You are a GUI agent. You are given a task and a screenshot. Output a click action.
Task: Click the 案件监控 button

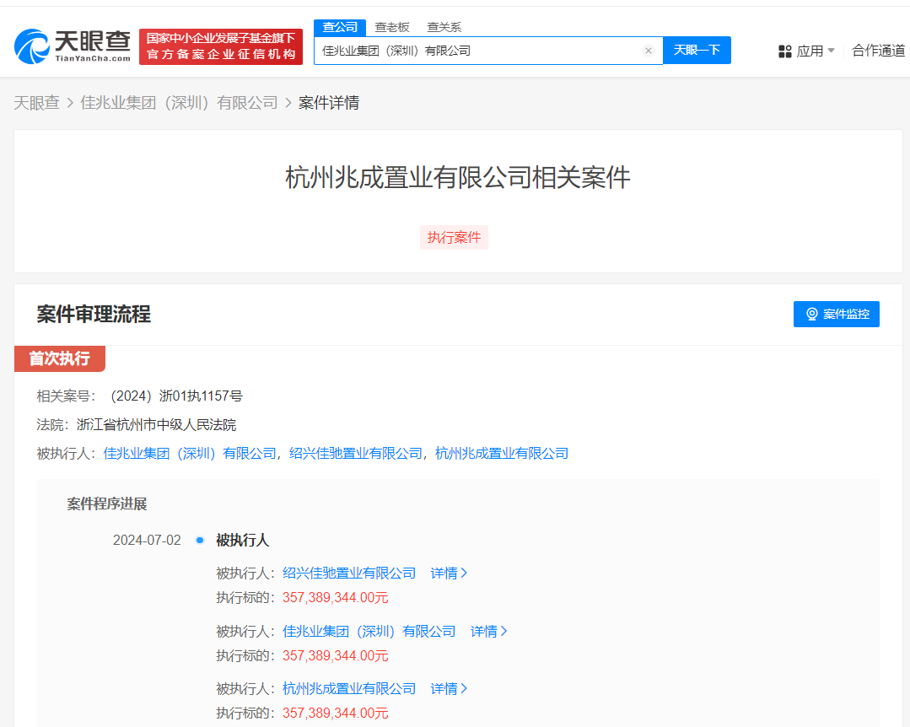(836, 314)
